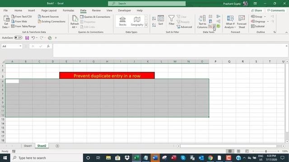Open the Get Data menu
Screen dimensions: 289x162
pyautogui.click(x=6, y=22)
